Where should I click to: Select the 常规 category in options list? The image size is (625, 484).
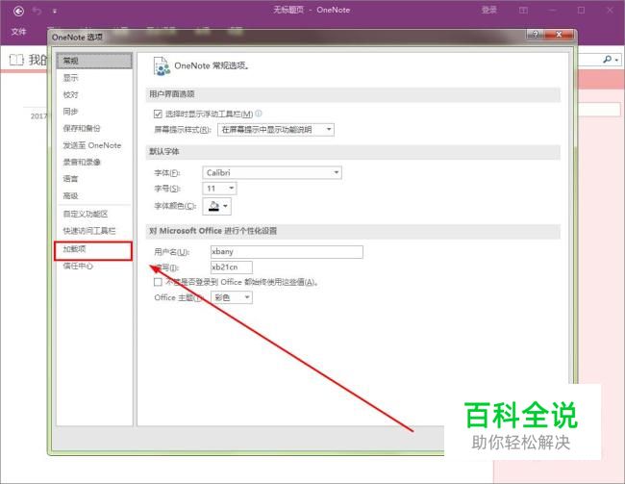94,61
